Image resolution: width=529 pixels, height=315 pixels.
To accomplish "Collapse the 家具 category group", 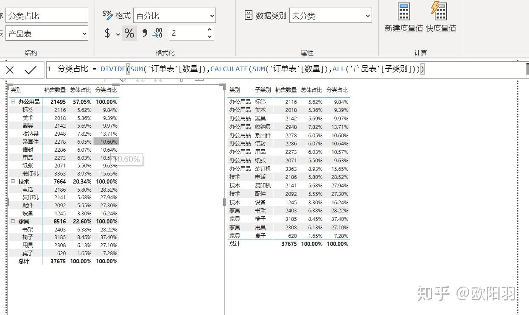I will [x=13, y=221].
